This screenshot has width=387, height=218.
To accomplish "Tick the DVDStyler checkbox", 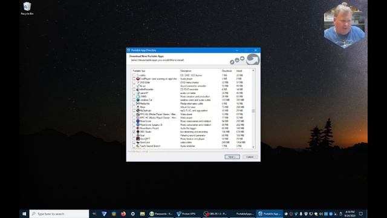I will tap(134, 82).
